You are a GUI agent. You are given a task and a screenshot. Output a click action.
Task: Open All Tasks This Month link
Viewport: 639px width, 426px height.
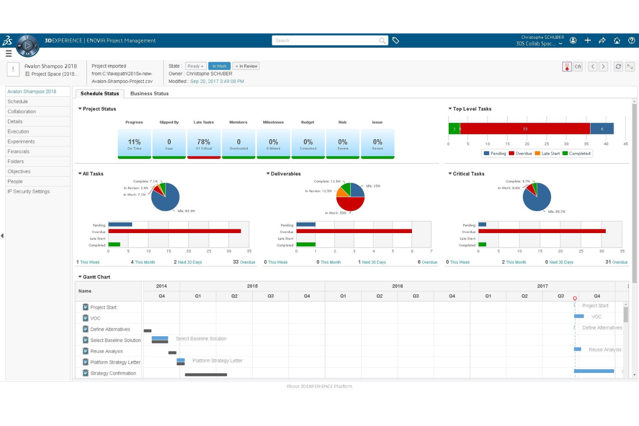[x=143, y=262]
